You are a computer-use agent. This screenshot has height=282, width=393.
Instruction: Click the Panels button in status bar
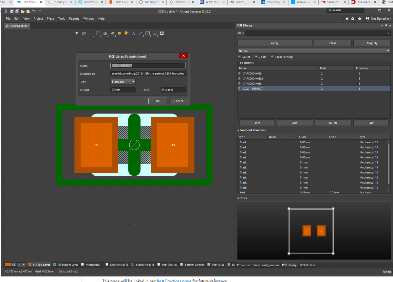[386, 272]
